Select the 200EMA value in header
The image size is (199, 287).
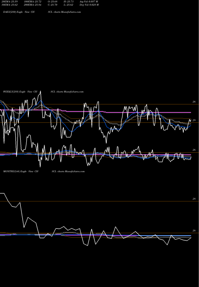coord(33,5)
